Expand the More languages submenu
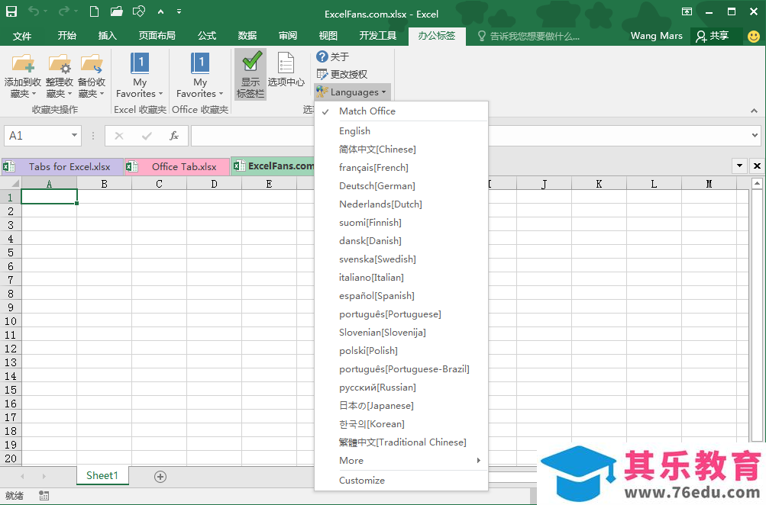 (x=401, y=461)
